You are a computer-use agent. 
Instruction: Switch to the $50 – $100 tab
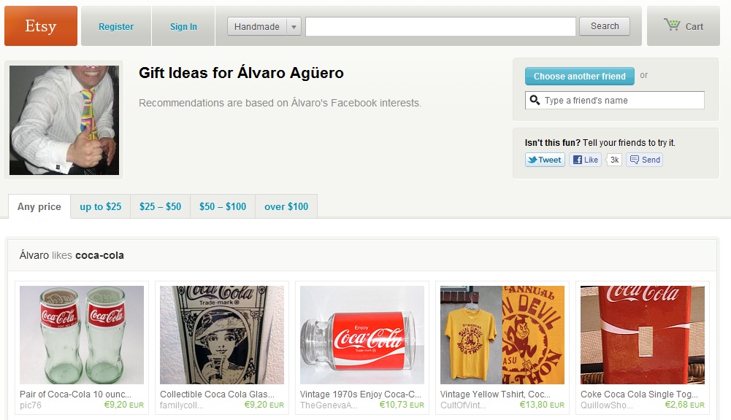point(223,206)
